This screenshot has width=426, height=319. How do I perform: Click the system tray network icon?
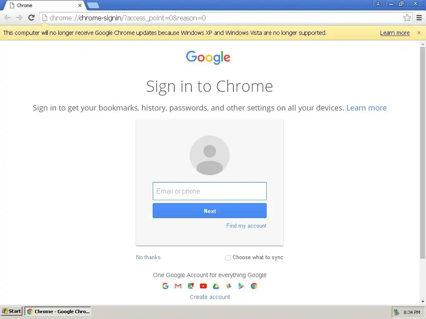coord(396,312)
